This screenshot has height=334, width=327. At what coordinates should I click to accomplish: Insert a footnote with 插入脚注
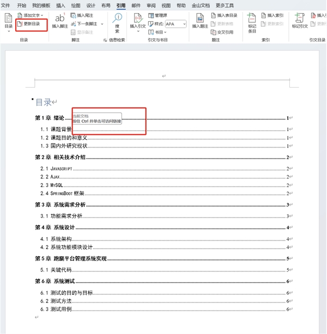pos(60,21)
